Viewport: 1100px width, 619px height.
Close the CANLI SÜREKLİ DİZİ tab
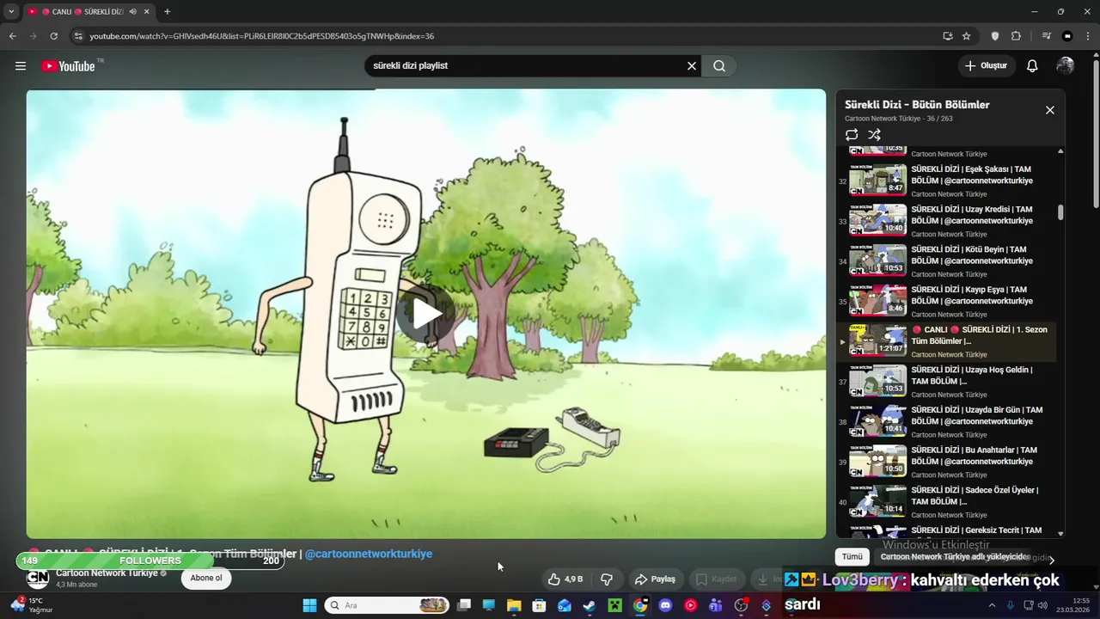[147, 12]
